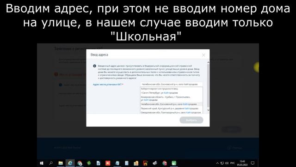Open the network status tray icon

pos(222,163)
